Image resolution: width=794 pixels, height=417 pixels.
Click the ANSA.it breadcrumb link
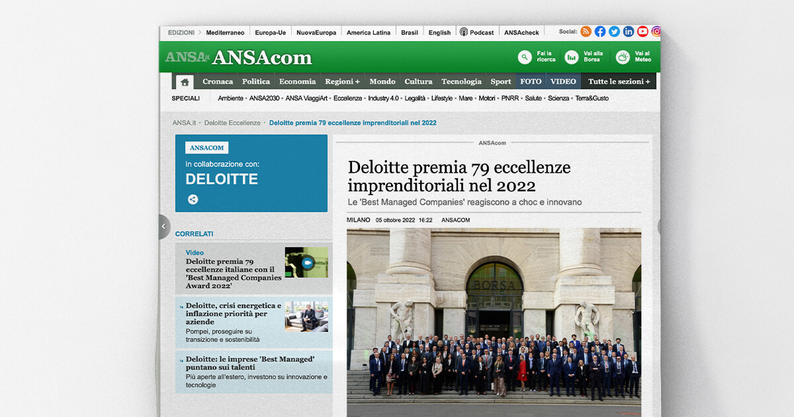[x=184, y=123]
